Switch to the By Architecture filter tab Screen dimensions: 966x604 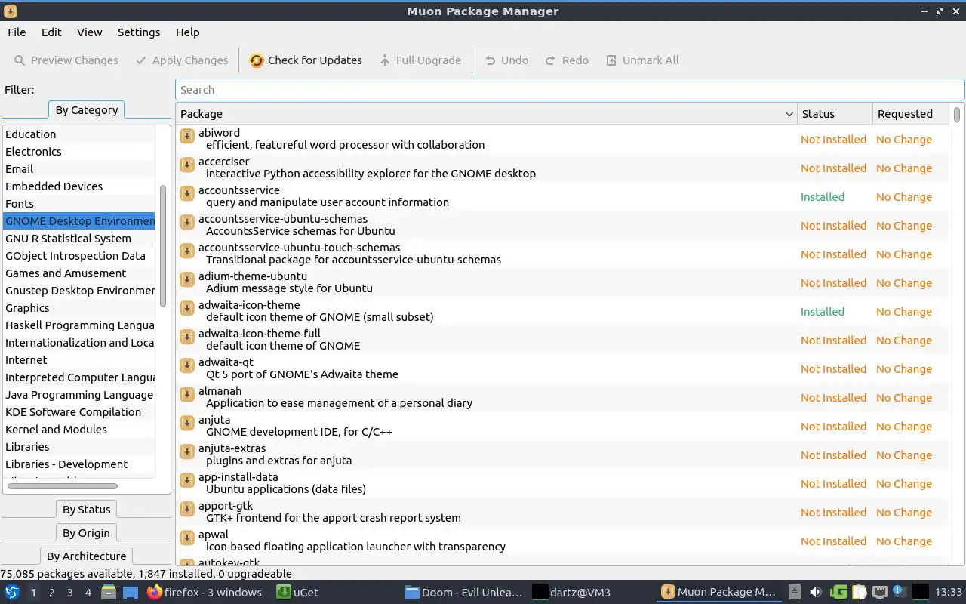tap(87, 556)
